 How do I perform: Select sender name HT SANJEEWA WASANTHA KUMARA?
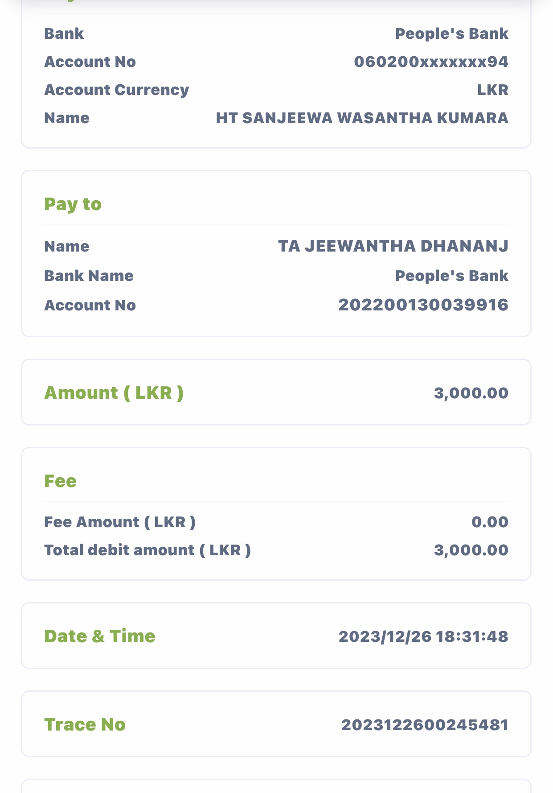pos(362,118)
